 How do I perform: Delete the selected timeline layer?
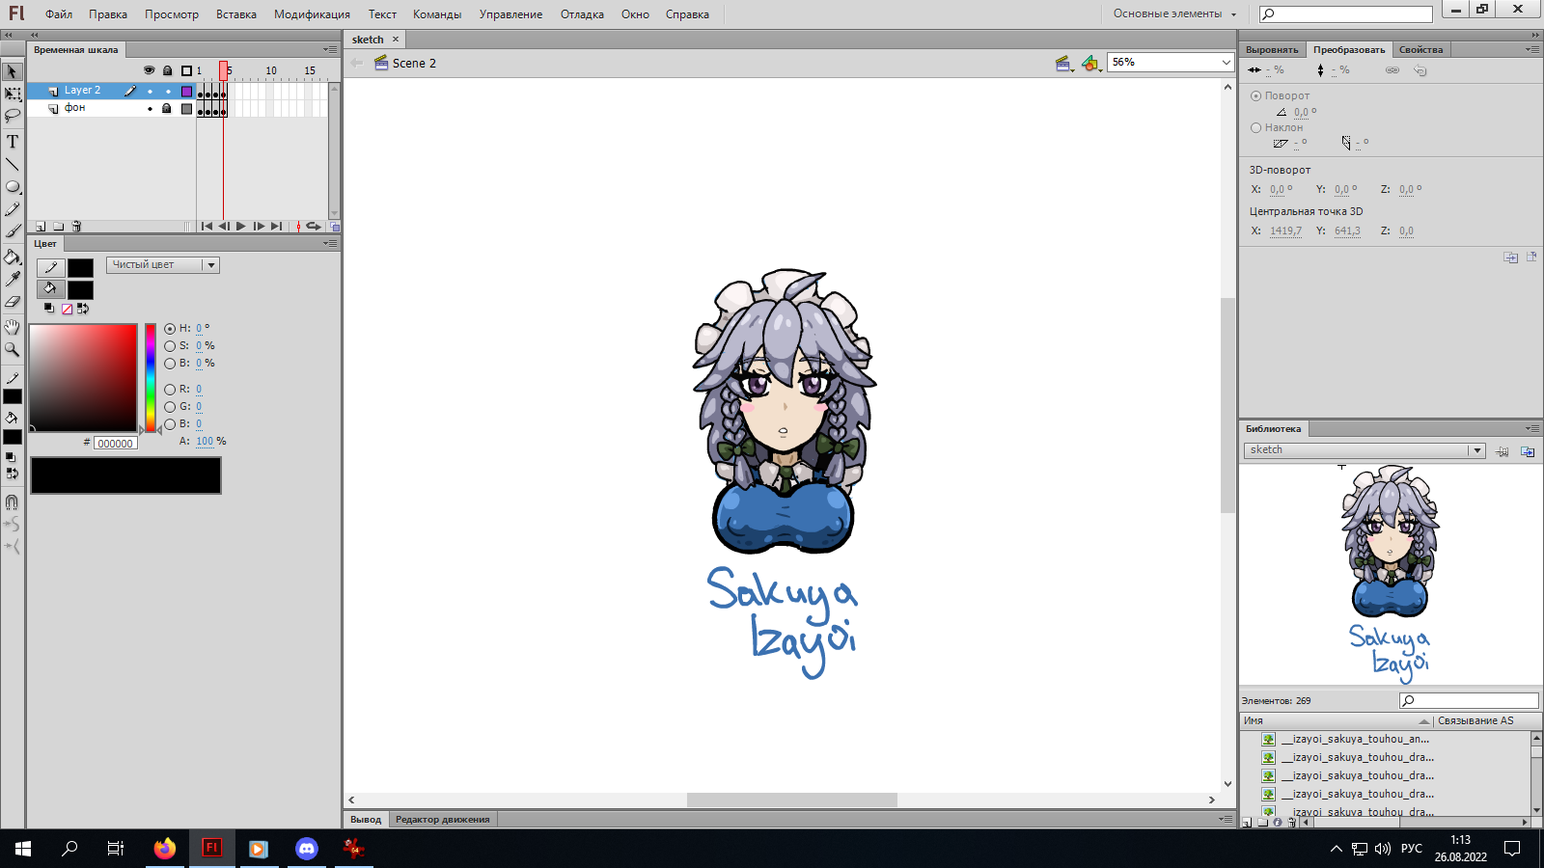coord(76,227)
